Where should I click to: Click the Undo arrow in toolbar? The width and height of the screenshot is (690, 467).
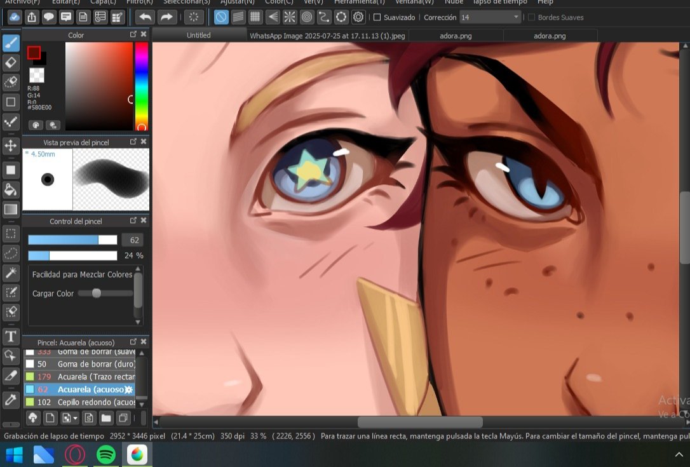pos(145,17)
